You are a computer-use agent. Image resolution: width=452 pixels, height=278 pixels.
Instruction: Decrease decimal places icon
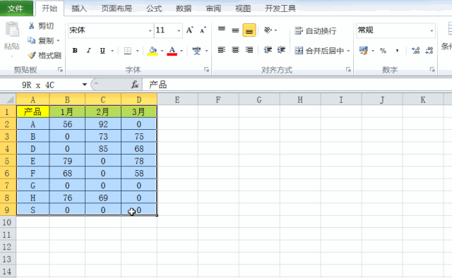coord(429,51)
